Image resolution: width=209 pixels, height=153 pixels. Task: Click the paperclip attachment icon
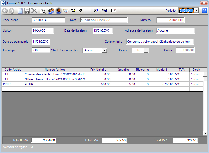[x=87, y=11]
